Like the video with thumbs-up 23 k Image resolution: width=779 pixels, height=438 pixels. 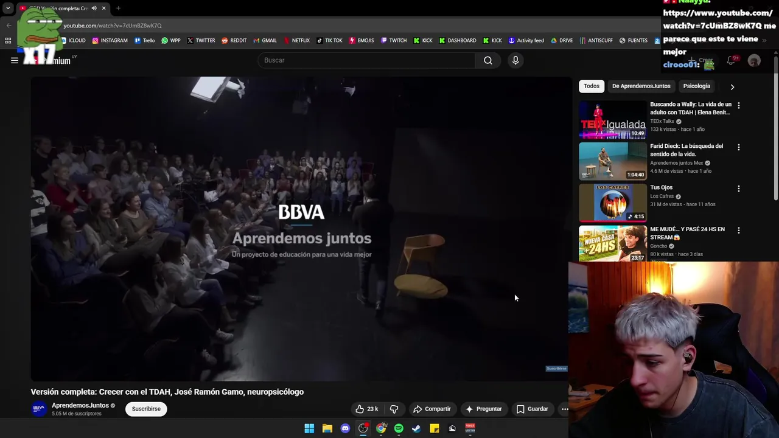(367, 409)
